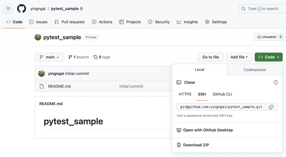Click the branch icon beside 1 branch
This screenshot has height=157, width=286.
click(x=70, y=57)
